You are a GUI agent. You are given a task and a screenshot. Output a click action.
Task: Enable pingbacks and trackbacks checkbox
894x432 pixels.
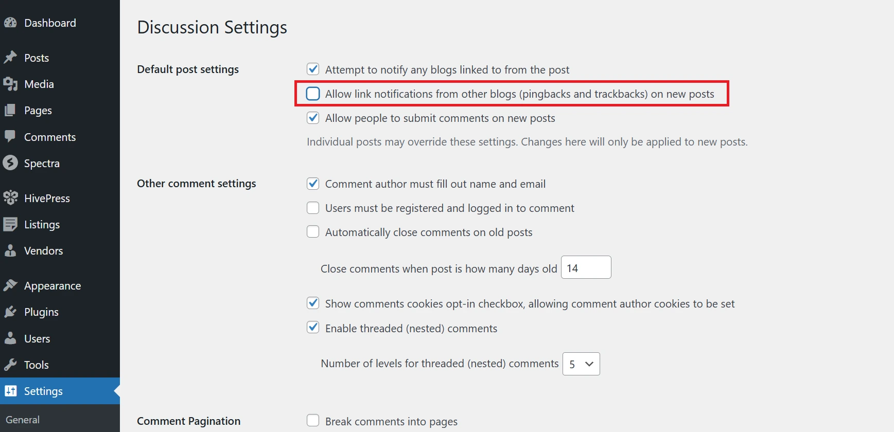313,94
